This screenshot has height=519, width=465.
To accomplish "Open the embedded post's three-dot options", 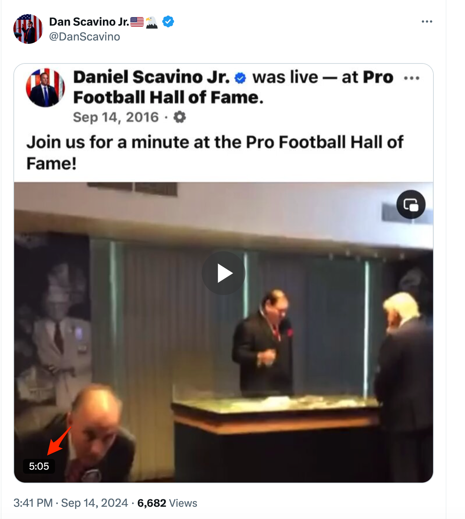I will coord(412,78).
